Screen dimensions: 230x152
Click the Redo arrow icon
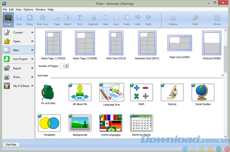(x=148, y=20)
